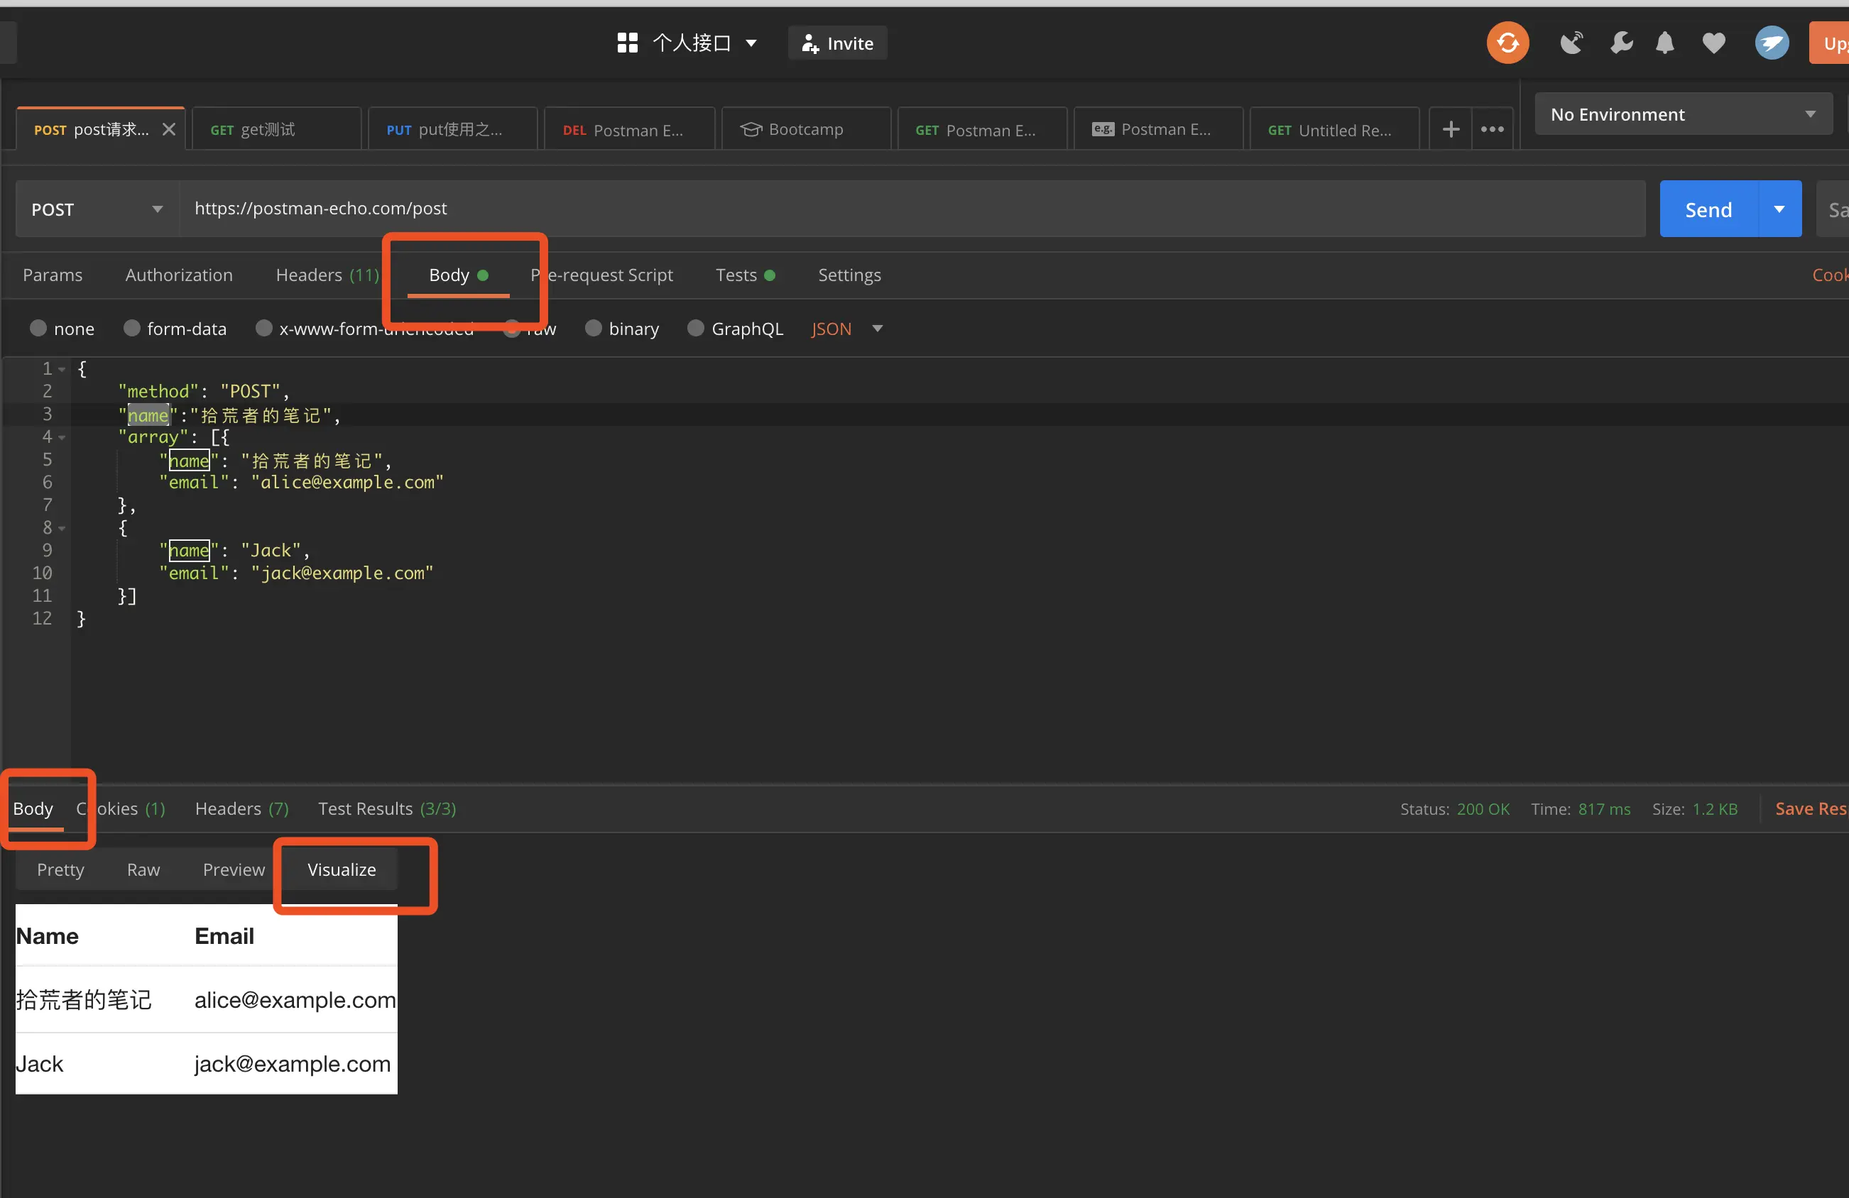Click the heart icon in header
Screen dimensions: 1849x1198
tap(1713, 43)
